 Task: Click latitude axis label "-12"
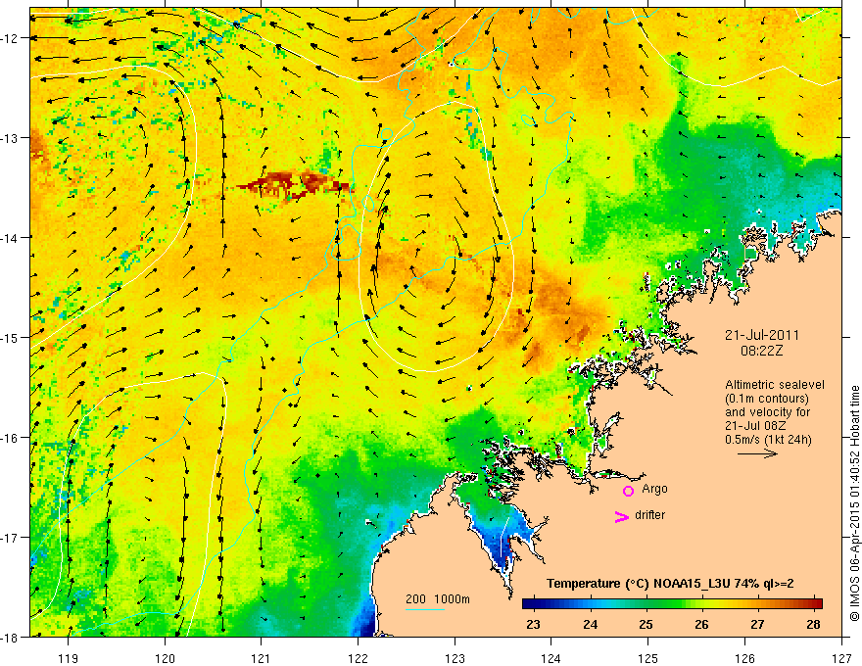coord(11,38)
